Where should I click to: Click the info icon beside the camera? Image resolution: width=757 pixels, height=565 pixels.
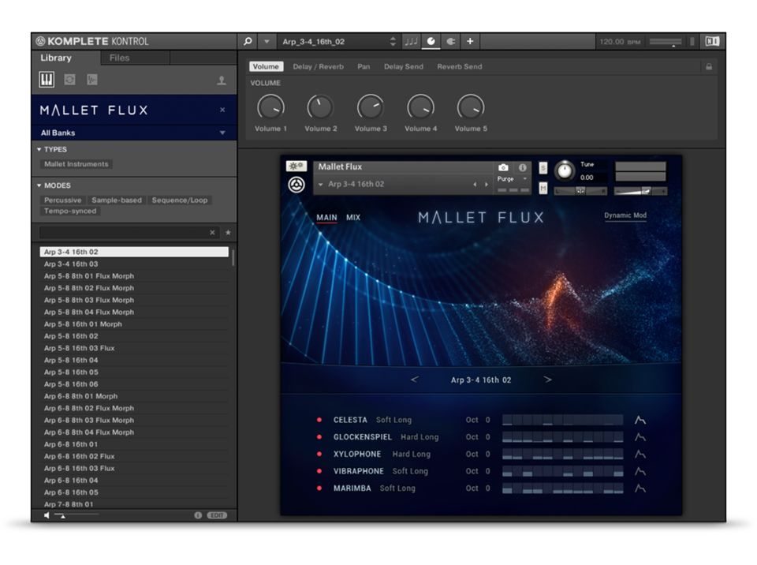pos(522,168)
